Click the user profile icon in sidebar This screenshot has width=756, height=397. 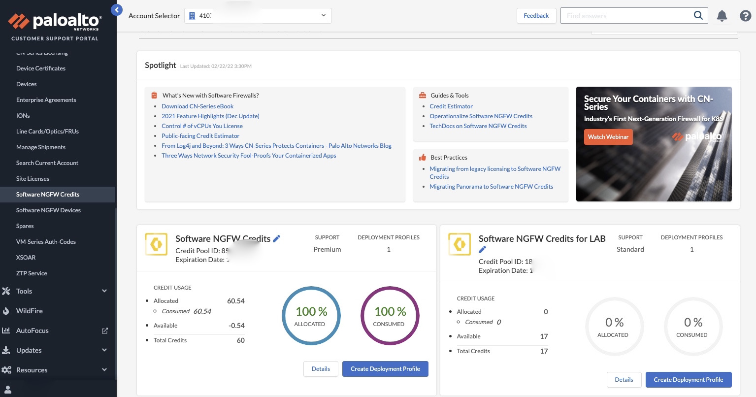(x=8, y=390)
